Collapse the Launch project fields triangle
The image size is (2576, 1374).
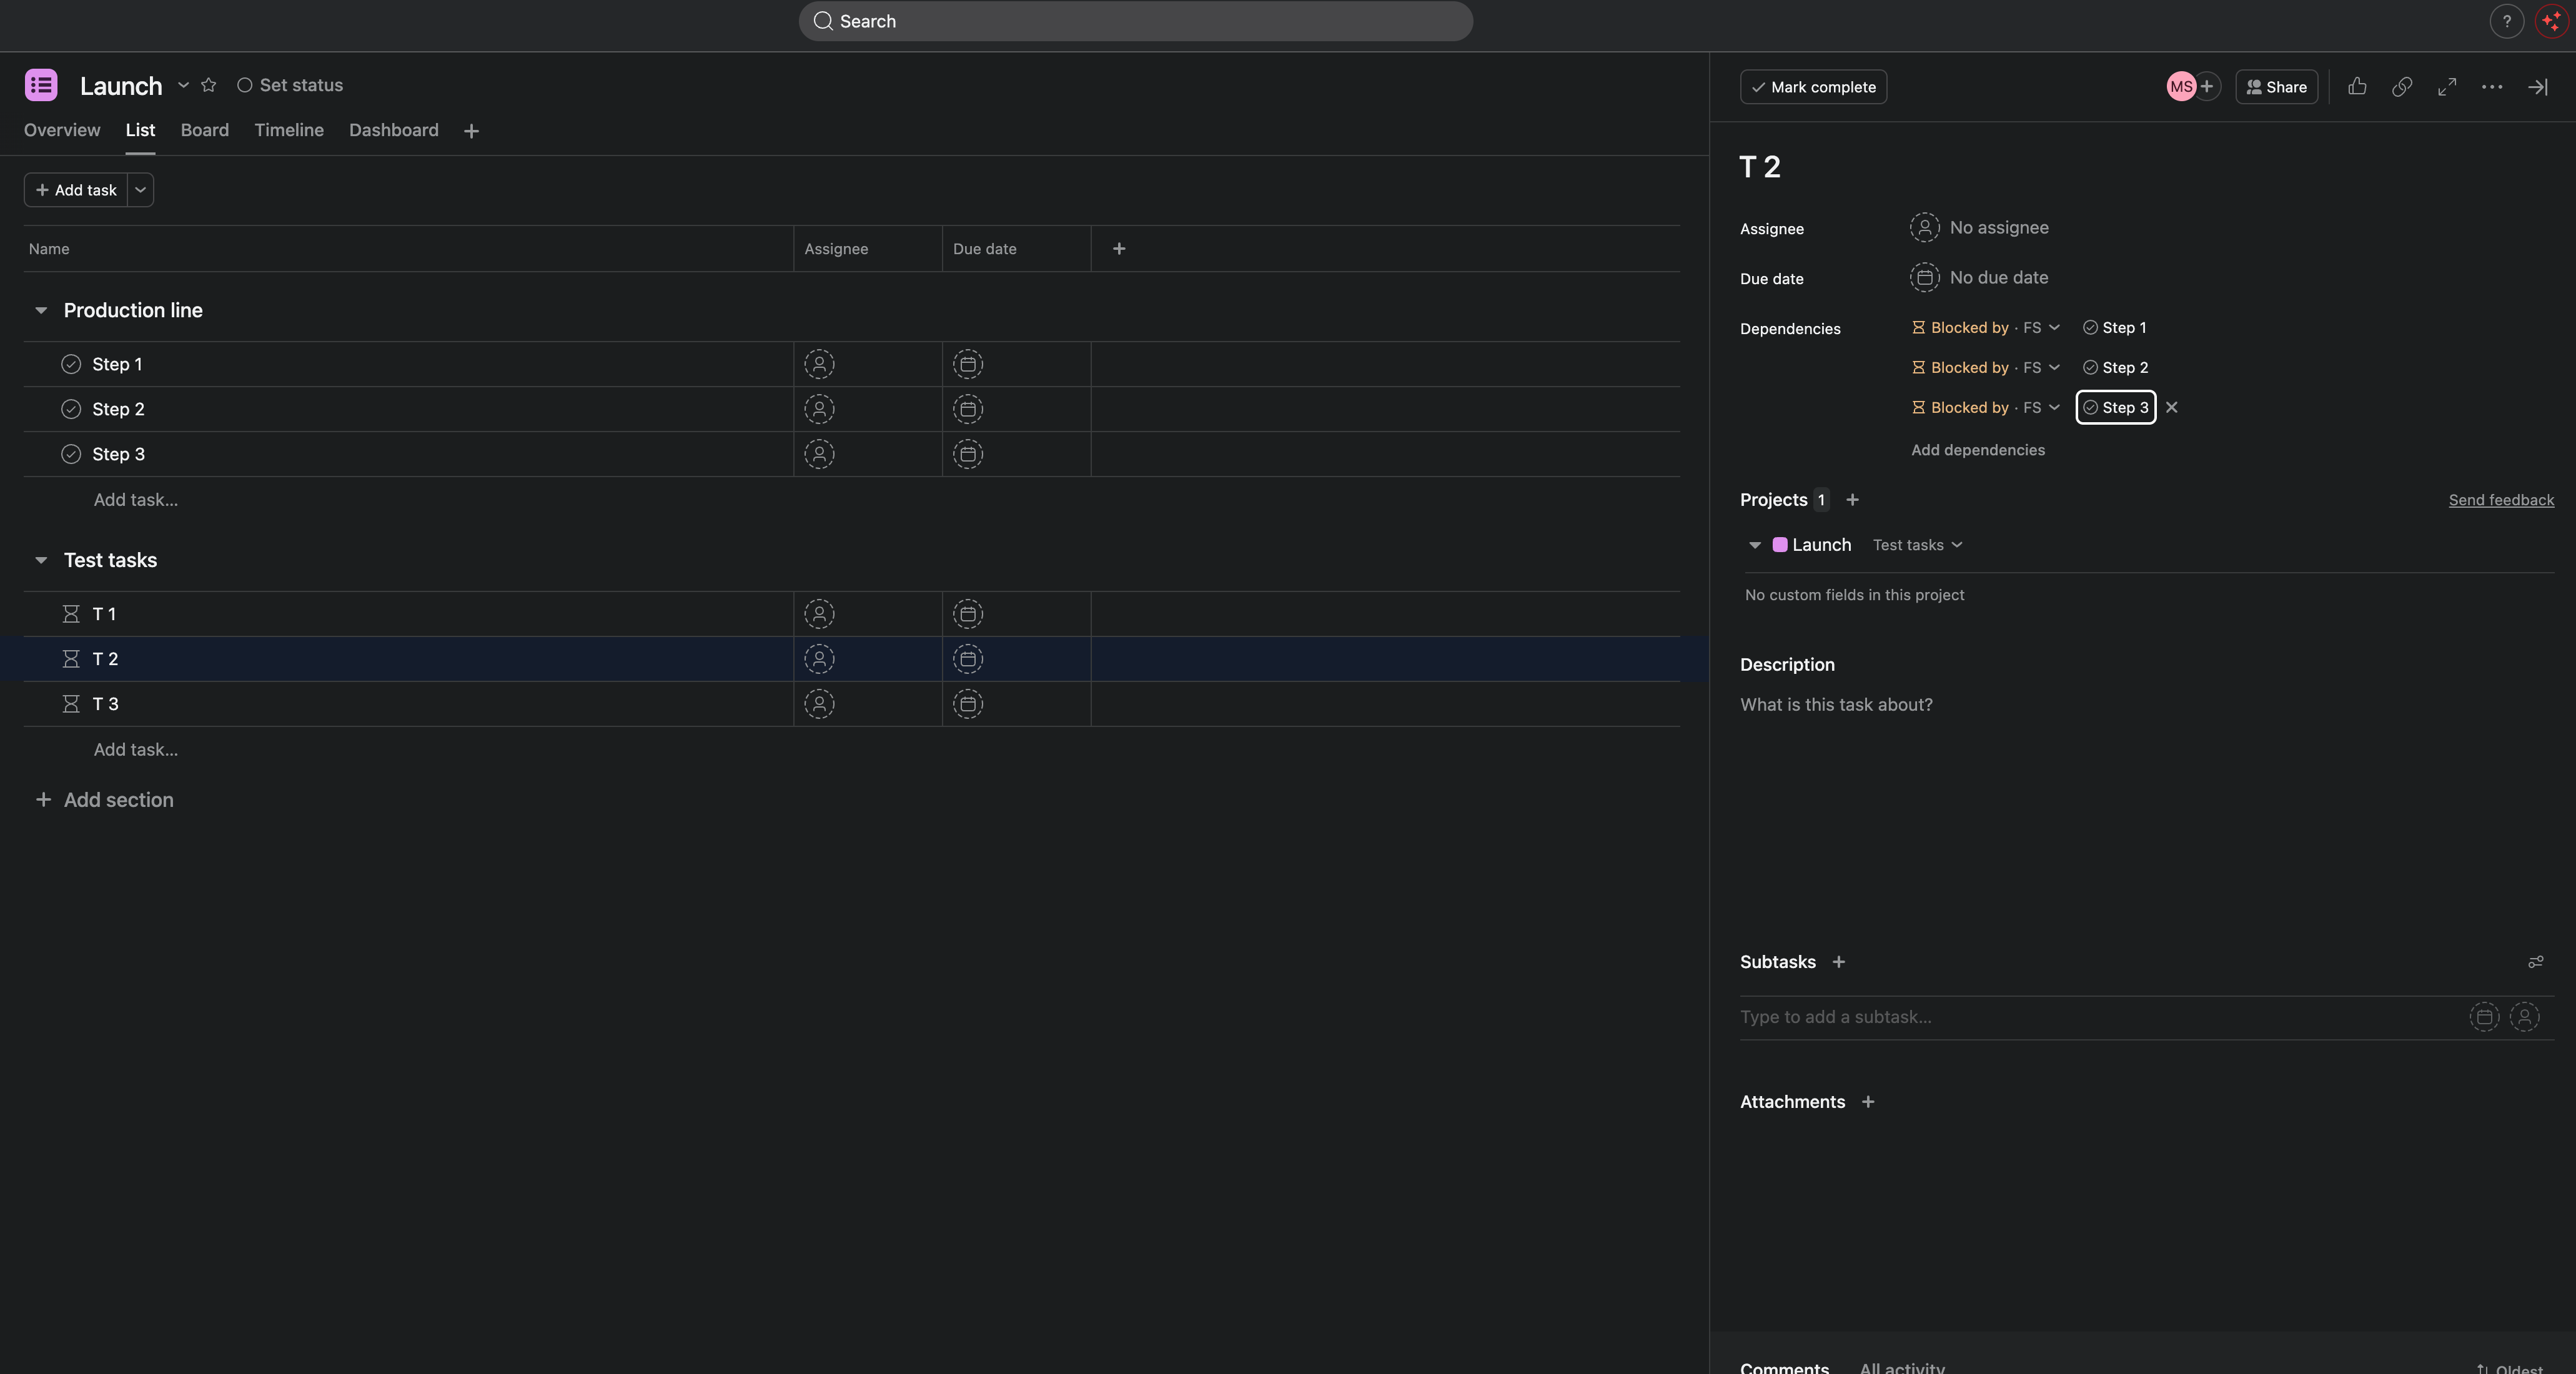(1754, 545)
